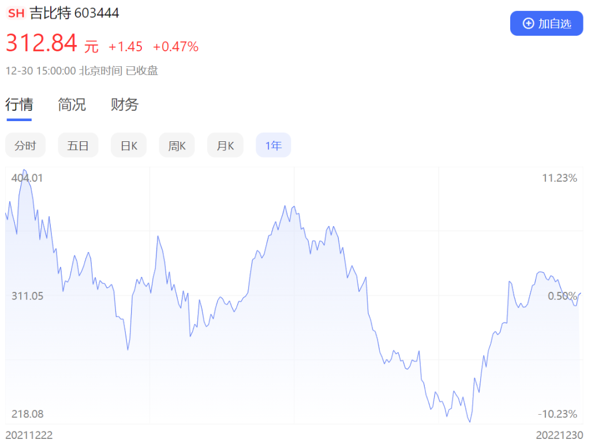The height and width of the screenshot is (447, 591).
Task: Select the 月K chart period
Action: (x=225, y=145)
